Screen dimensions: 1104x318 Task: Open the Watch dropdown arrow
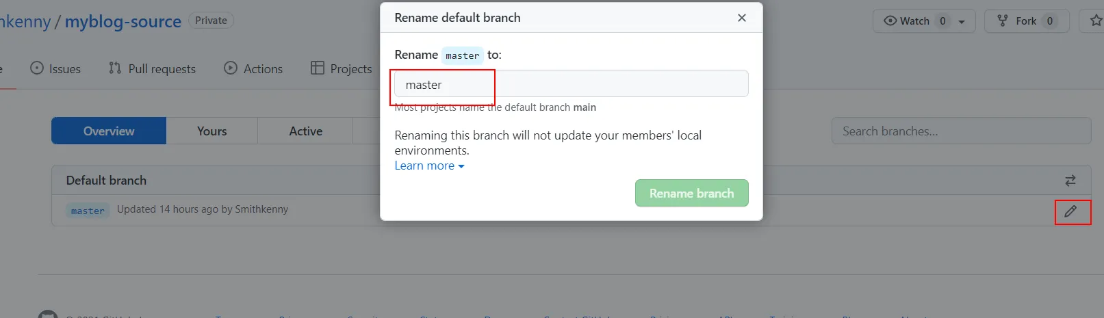(962, 22)
